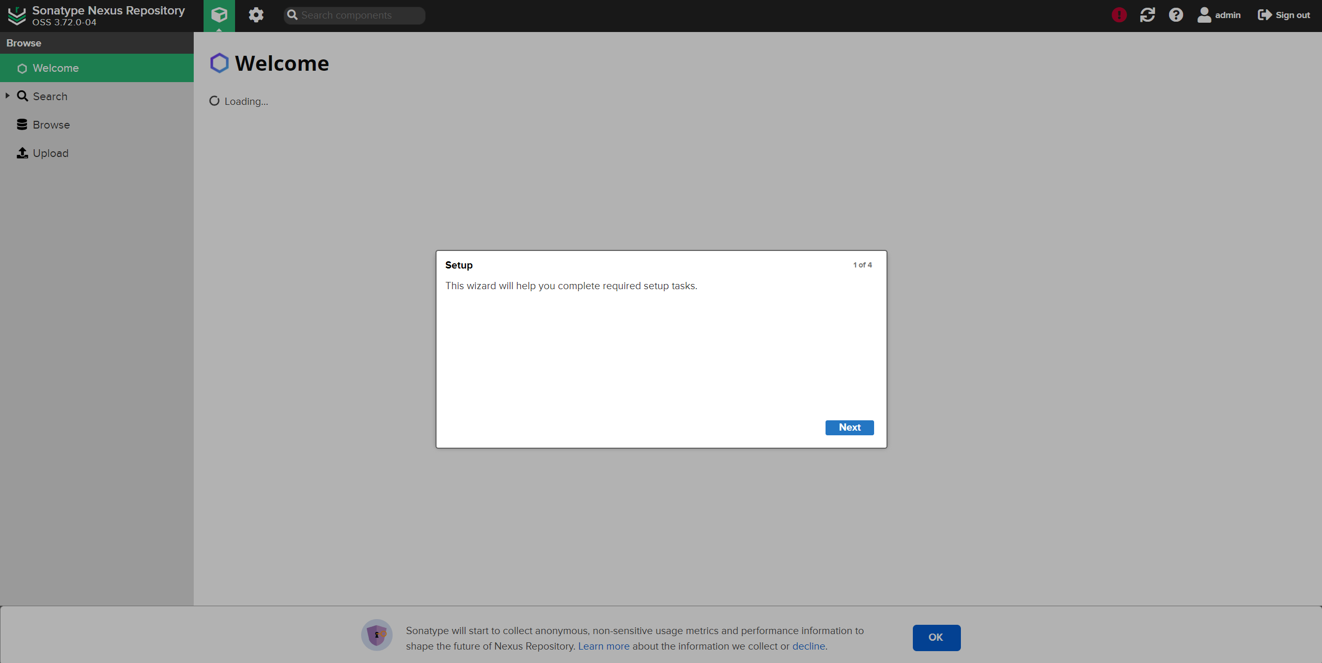Click the Sonatype Nexus logo icon
The height and width of the screenshot is (663, 1322).
(17, 15)
